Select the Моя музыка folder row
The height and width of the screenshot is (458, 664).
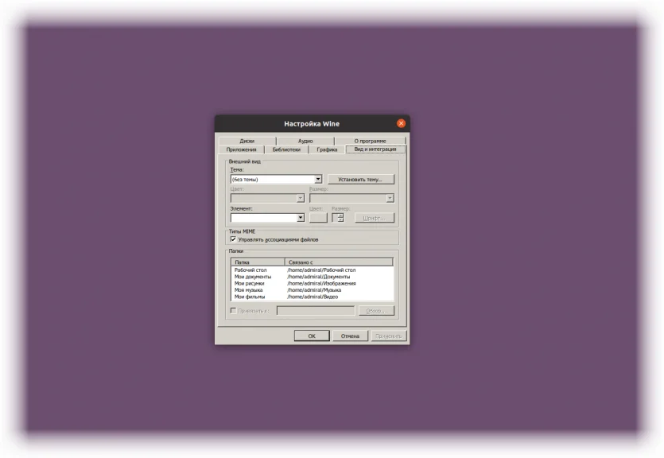pos(312,290)
